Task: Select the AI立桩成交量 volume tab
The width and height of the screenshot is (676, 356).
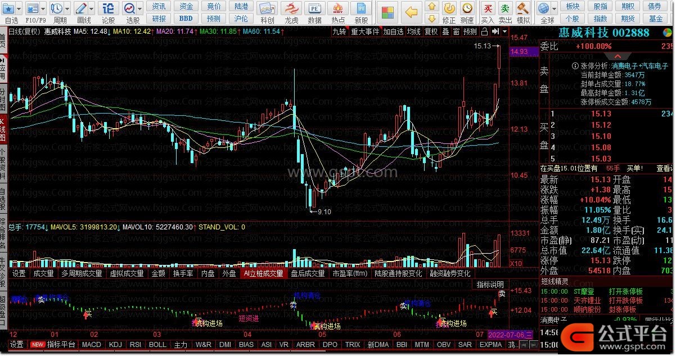Action: [263, 273]
